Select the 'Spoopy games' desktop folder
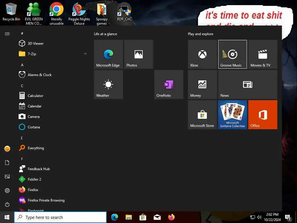Screen dimensions: 297x223 coord(102,14)
